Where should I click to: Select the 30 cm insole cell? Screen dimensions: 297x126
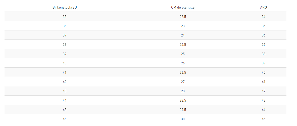tap(183, 119)
